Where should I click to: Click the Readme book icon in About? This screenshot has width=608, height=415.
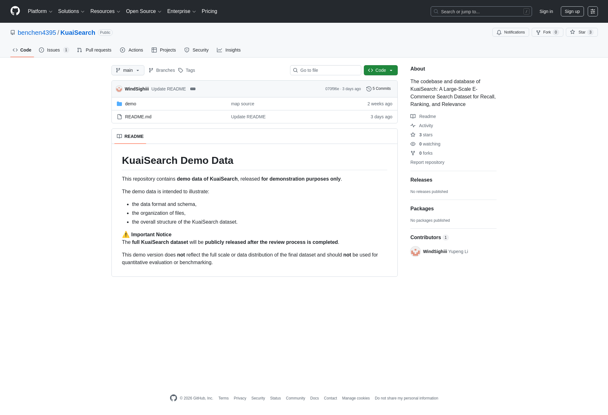[413, 116]
